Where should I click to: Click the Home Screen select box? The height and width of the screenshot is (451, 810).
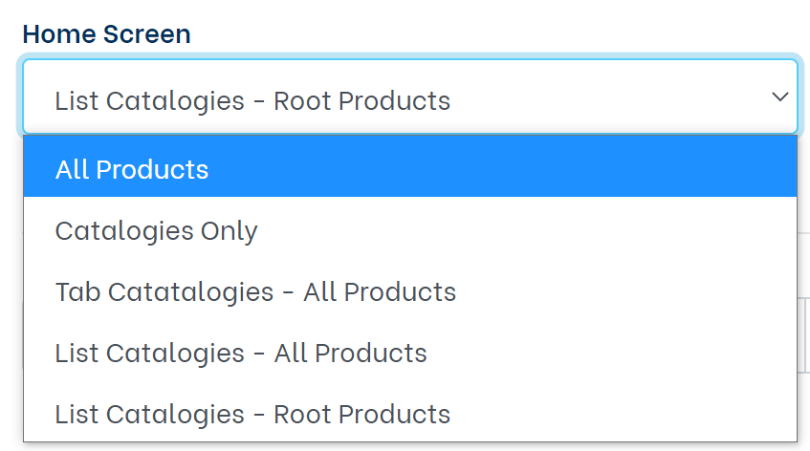[x=409, y=97]
